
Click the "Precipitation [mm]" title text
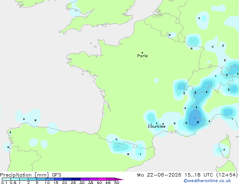[25, 175]
